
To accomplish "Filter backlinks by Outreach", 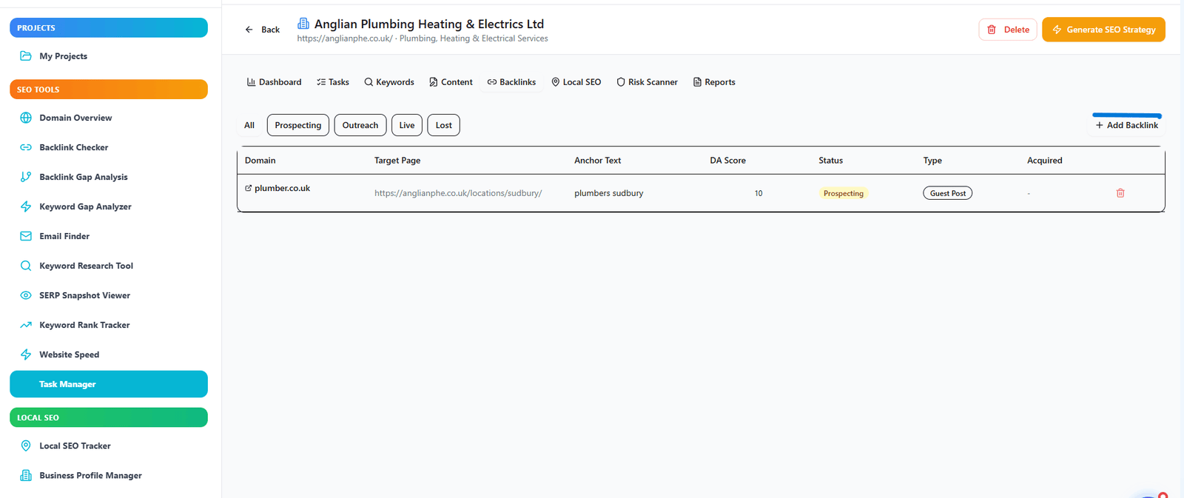I will [360, 125].
